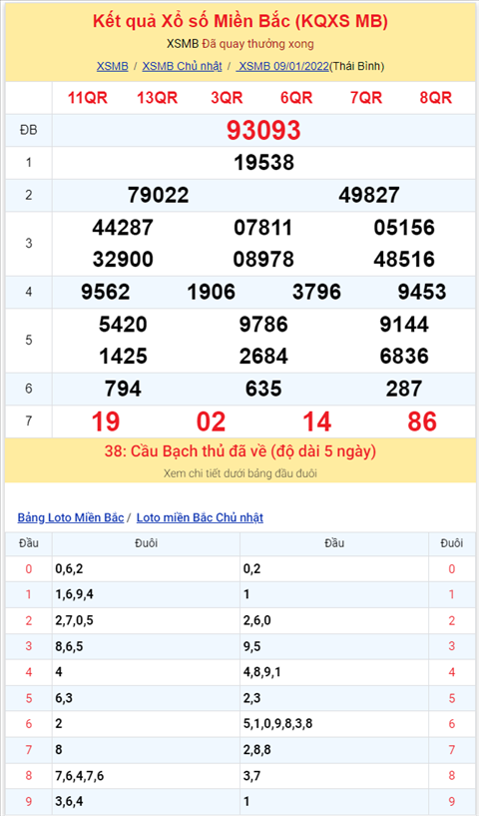
Task: Click loto tail values 2,7,0,5
Action: click(x=75, y=620)
